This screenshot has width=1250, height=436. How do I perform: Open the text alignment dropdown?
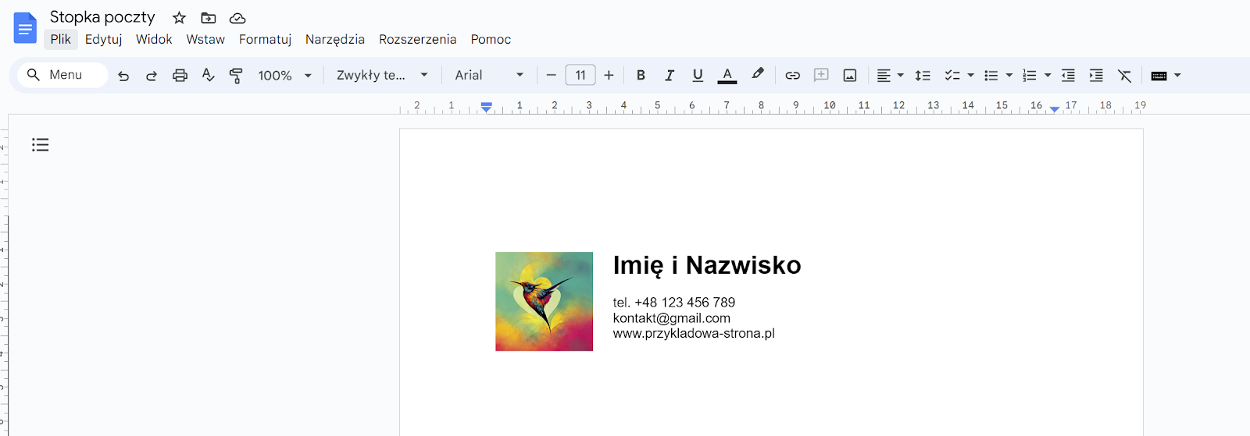890,76
